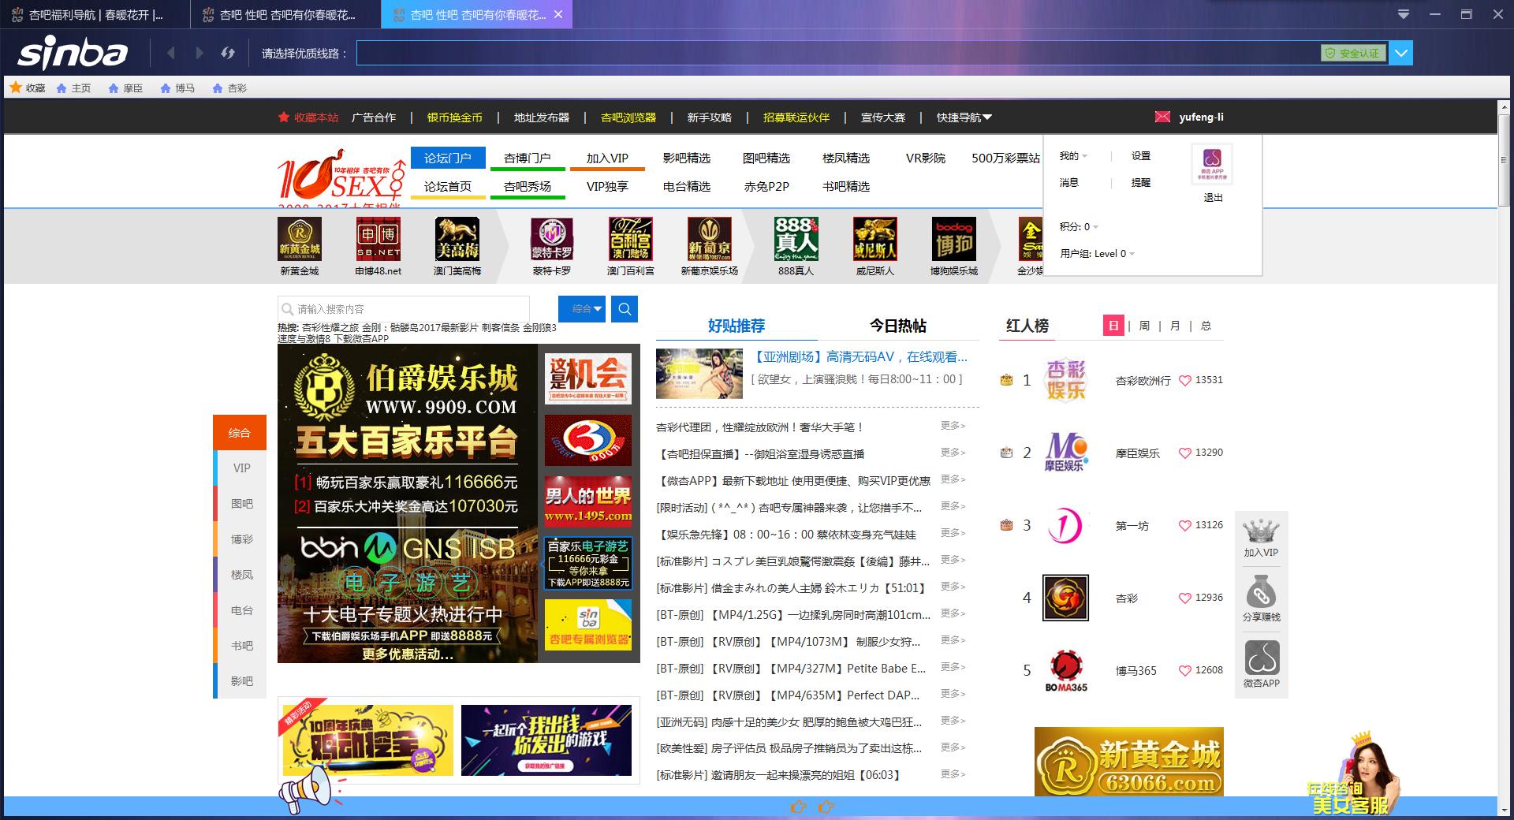Viewport: 1514px width, 820px height.
Task: Expand the 用户组: Level 0 dropdown
Action: coord(1097,253)
